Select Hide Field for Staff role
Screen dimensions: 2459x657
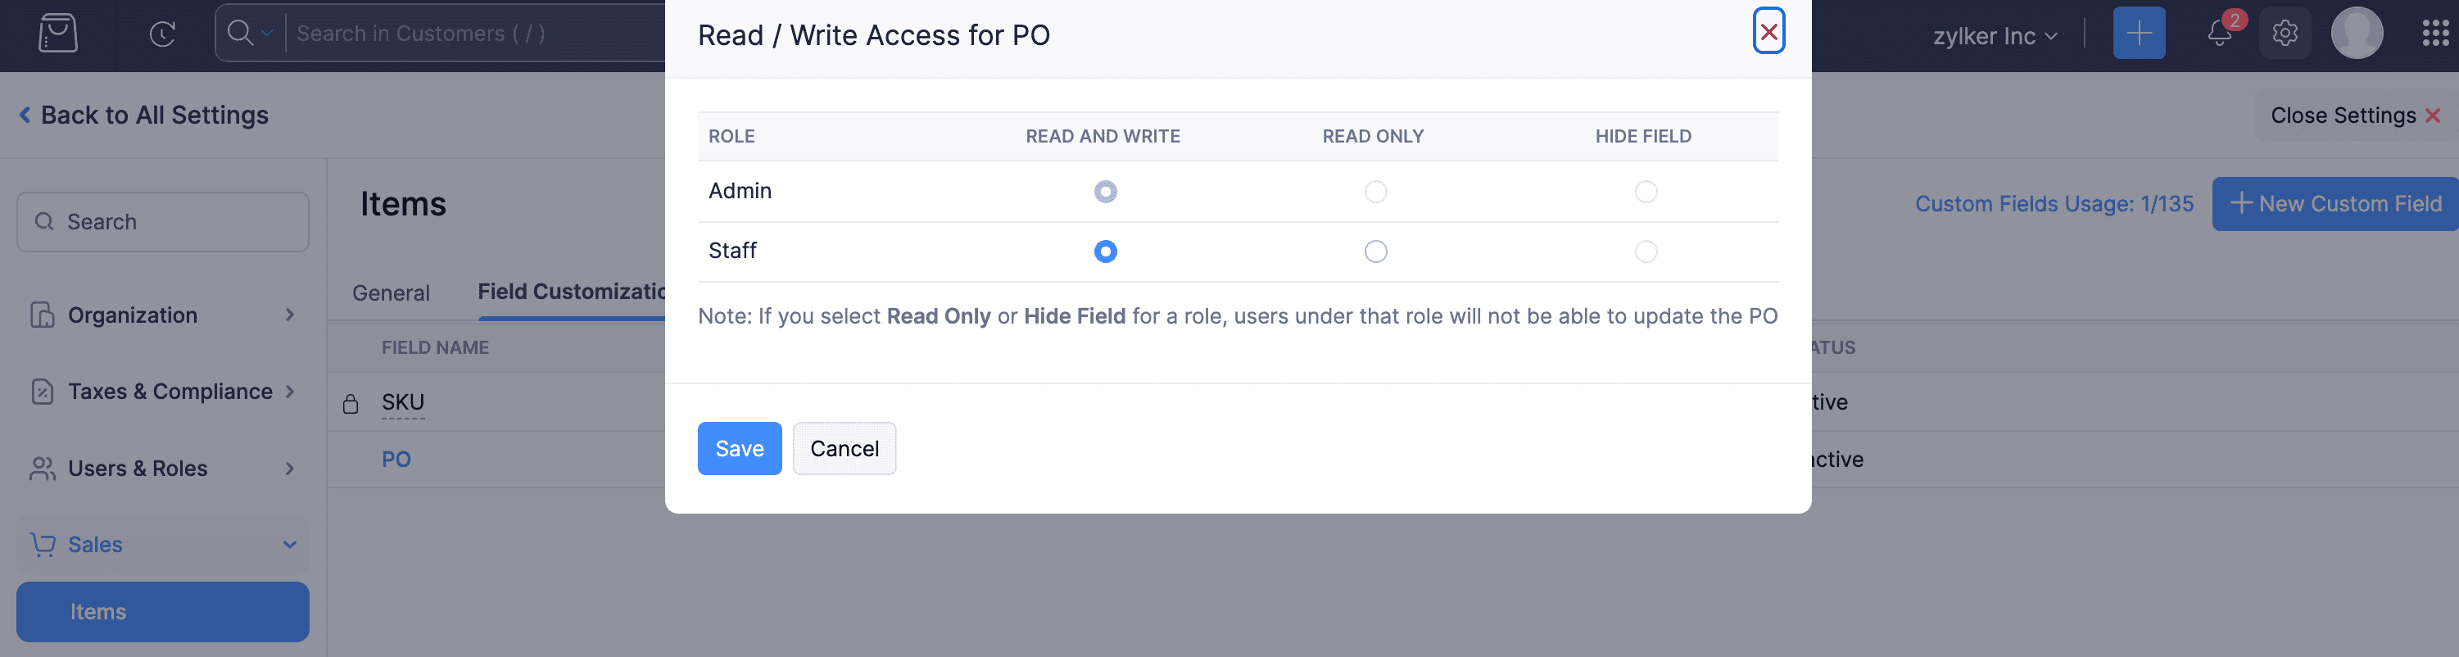point(1645,251)
